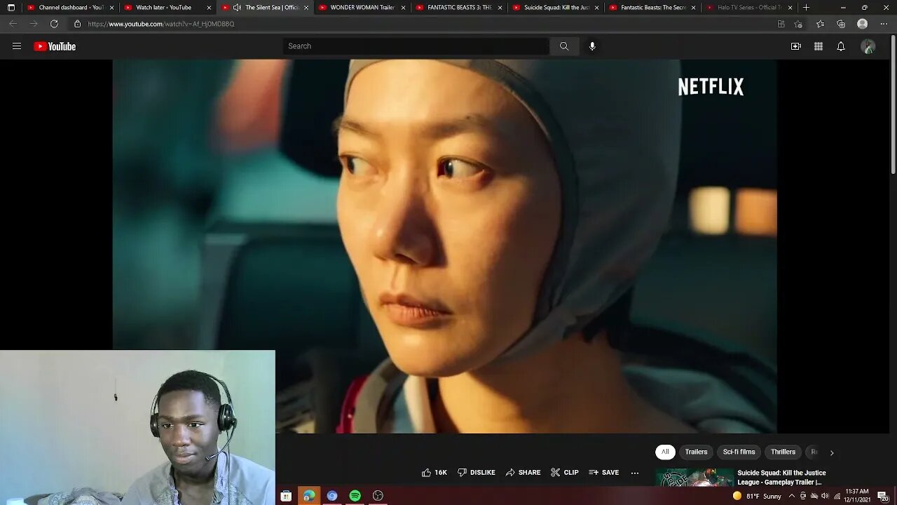Open the Create video camera icon
The height and width of the screenshot is (505, 897).
[x=796, y=46]
